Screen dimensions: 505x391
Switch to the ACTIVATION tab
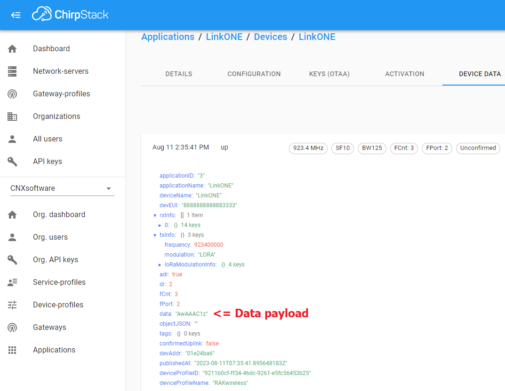pyautogui.click(x=404, y=74)
